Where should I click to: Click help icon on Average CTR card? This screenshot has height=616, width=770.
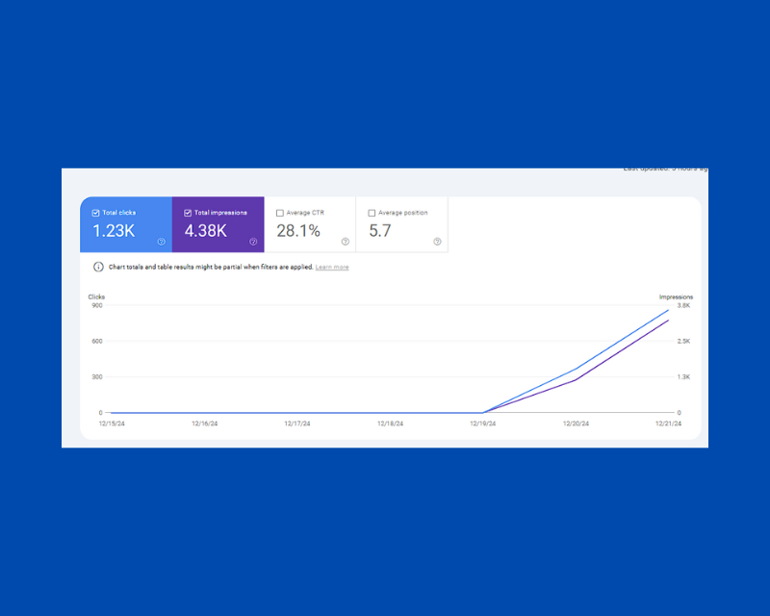click(x=346, y=242)
